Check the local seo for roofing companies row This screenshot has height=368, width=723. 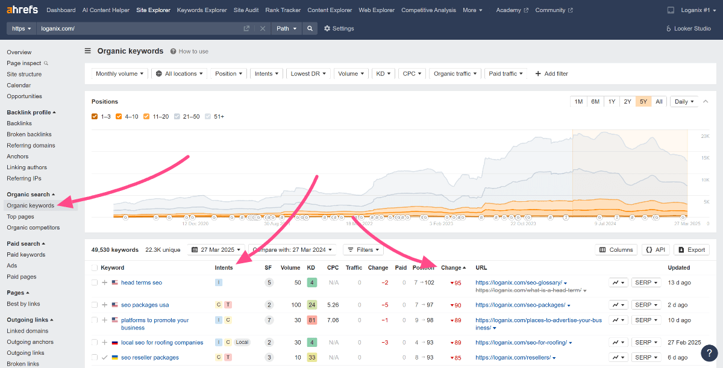click(x=94, y=342)
